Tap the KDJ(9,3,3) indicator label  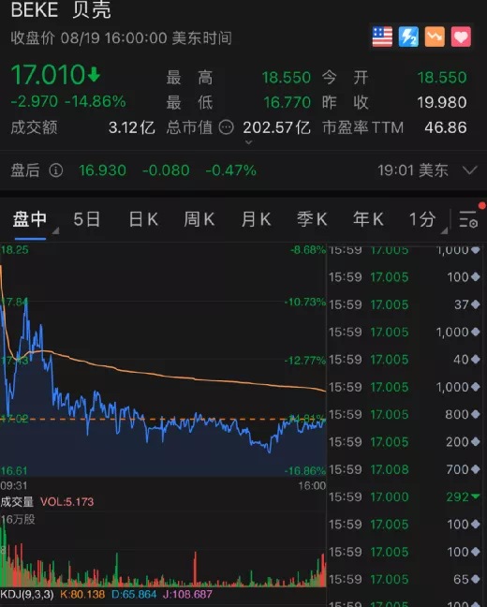27,594
